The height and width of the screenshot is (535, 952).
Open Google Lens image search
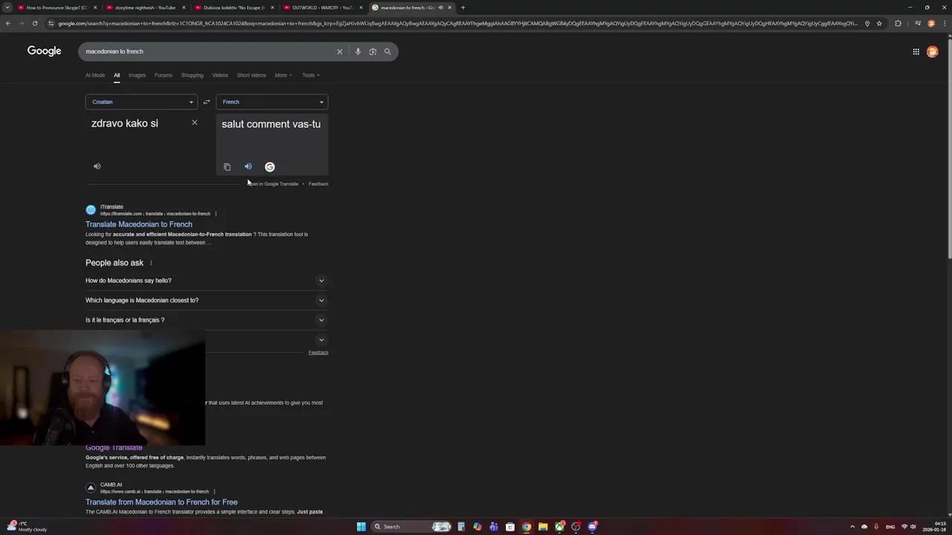373,51
